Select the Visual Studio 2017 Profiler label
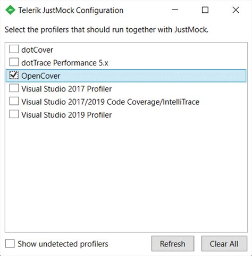The height and width of the screenshot is (256, 252). [66, 89]
